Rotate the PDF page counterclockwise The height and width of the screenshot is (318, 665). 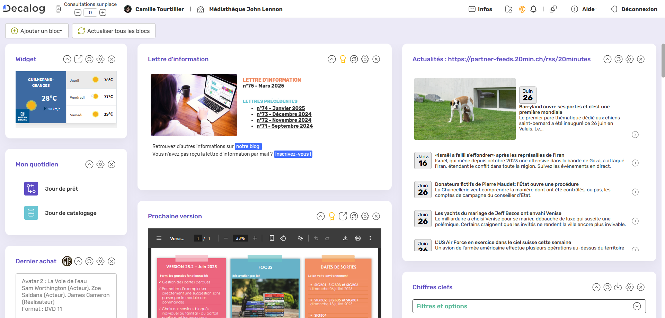tap(283, 238)
